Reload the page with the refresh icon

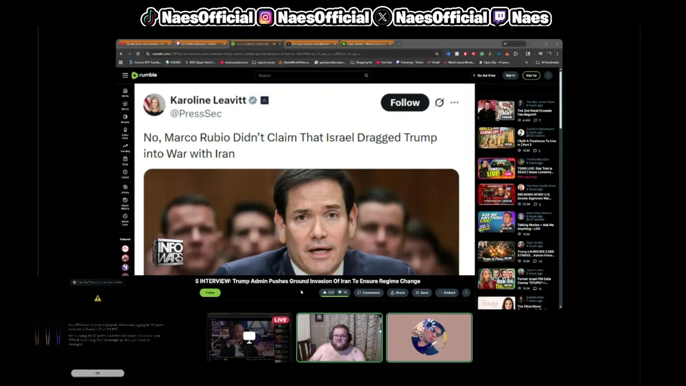click(138, 54)
